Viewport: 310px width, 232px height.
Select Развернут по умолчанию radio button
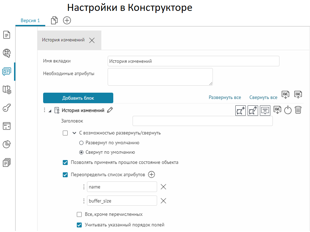pos(81,143)
